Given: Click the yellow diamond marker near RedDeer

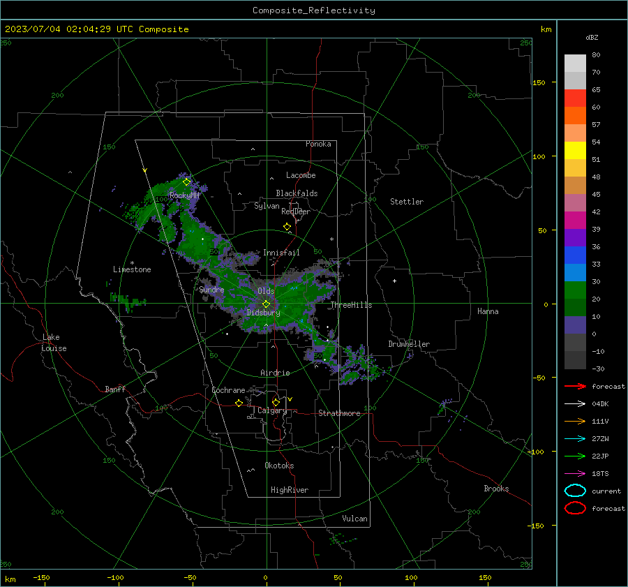Looking at the screenshot, I should [287, 227].
